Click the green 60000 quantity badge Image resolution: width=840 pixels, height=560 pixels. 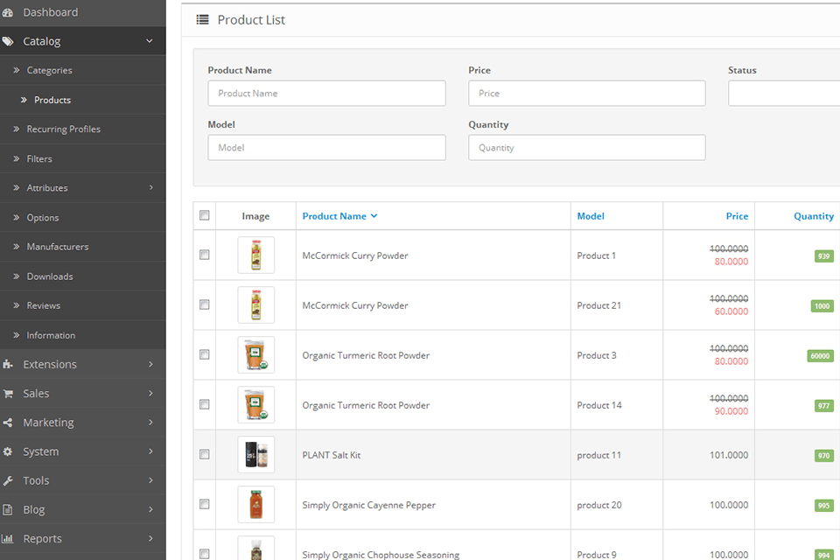[x=820, y=356]
